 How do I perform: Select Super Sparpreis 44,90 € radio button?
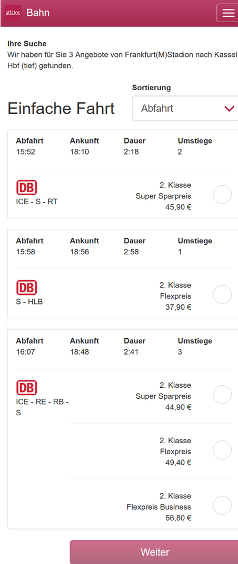pos(222,395)
